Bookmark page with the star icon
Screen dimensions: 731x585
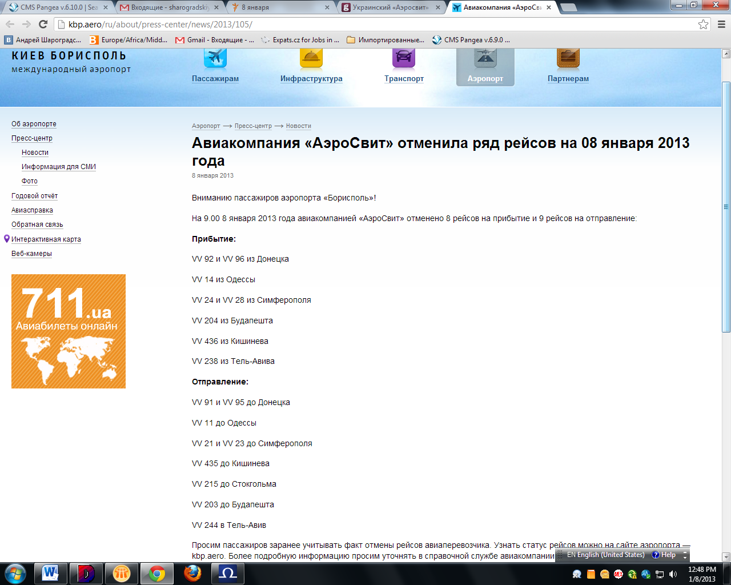[x=703, y=24]
